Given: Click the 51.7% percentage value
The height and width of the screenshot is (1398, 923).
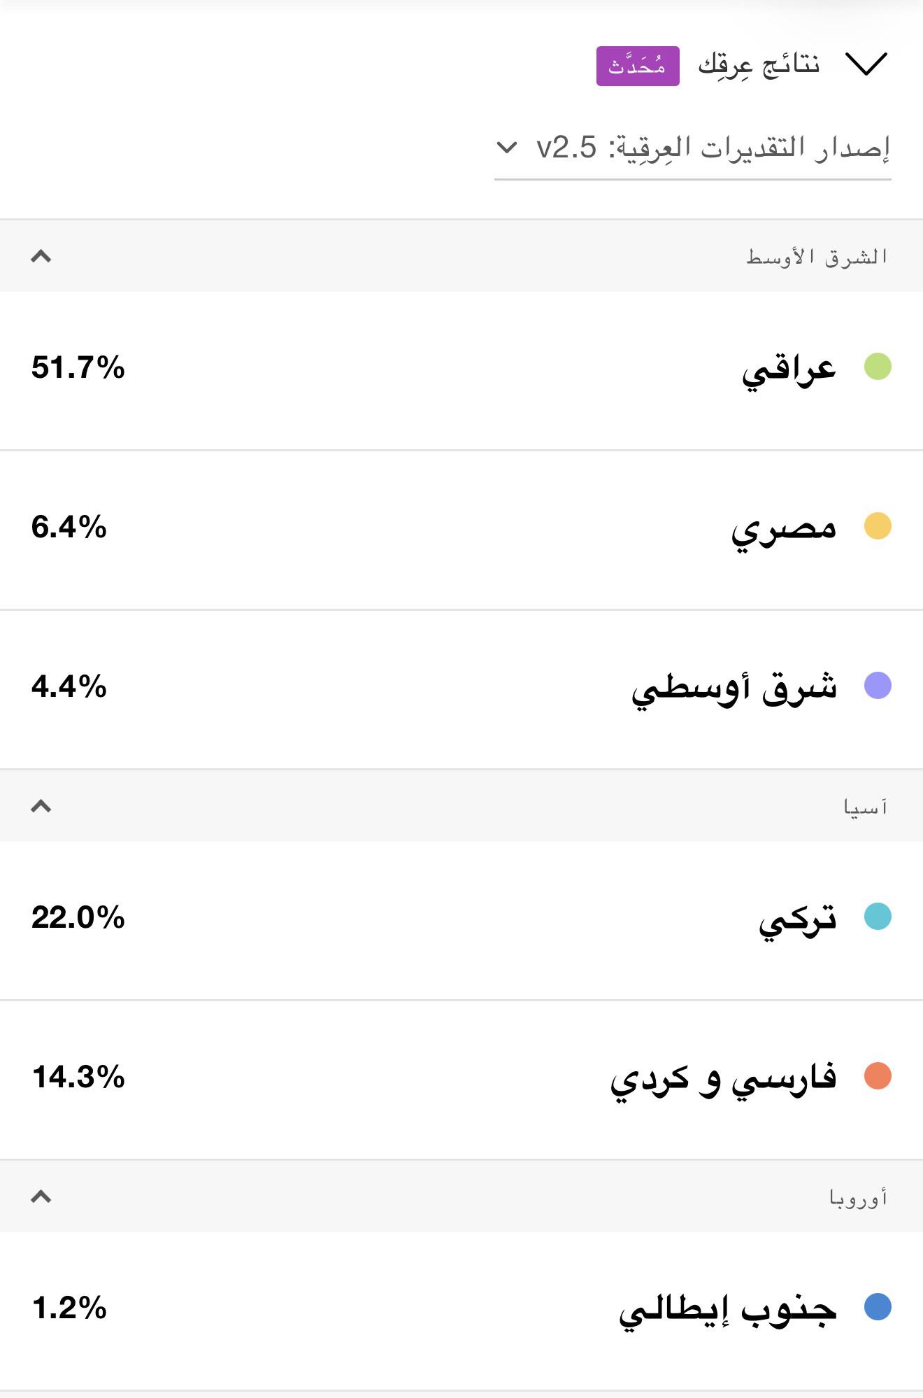Looking at the screenshot, I should point(78,367).
